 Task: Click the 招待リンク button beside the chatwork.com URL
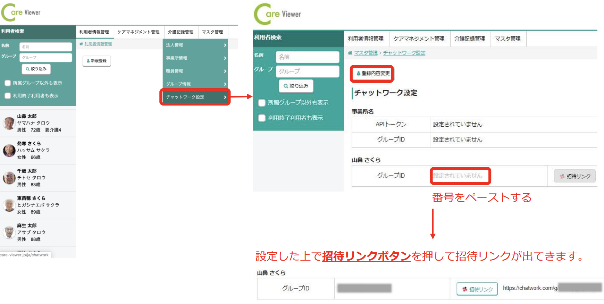(477, 289)
